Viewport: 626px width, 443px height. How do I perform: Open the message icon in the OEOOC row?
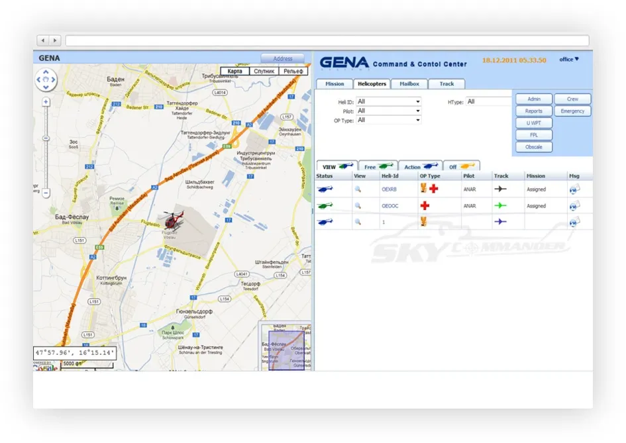click(x=574, y=205)
